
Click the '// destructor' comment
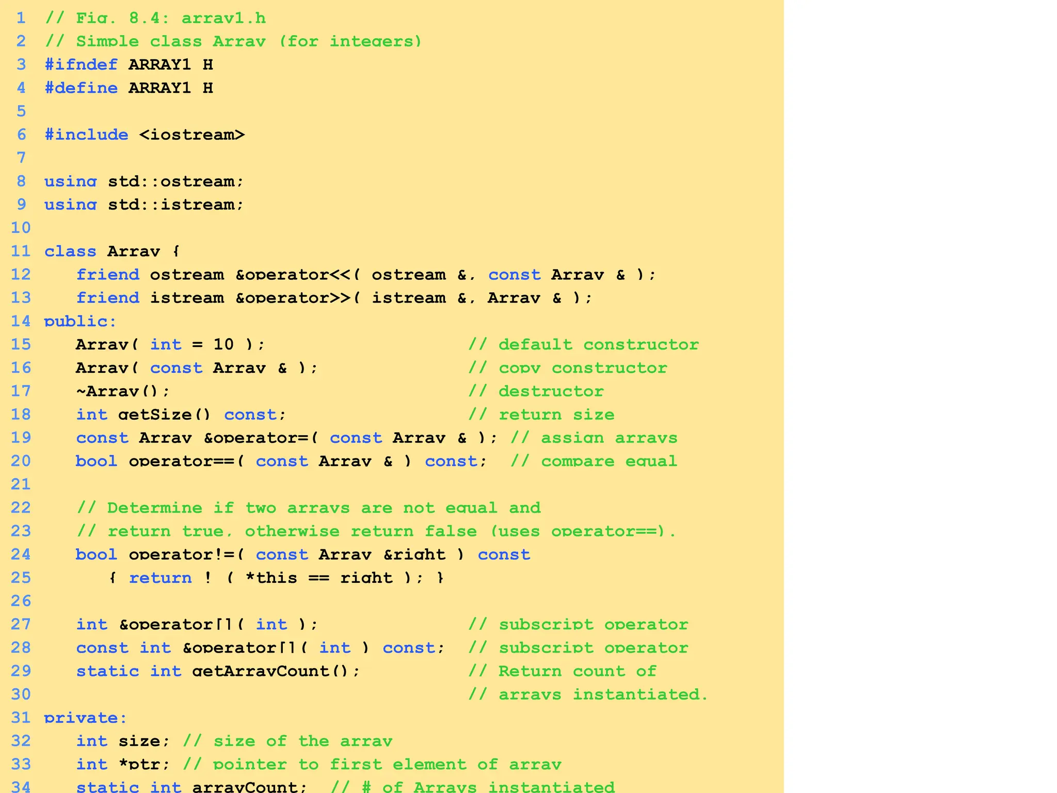point(536,391)
